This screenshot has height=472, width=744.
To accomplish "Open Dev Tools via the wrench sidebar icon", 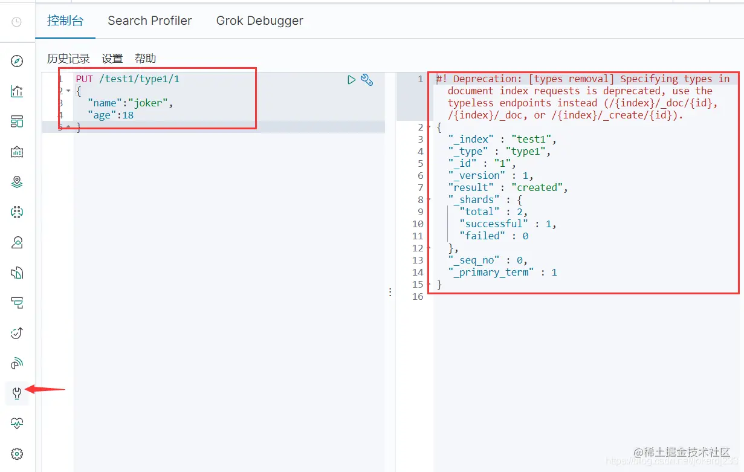I will [17, 393].
